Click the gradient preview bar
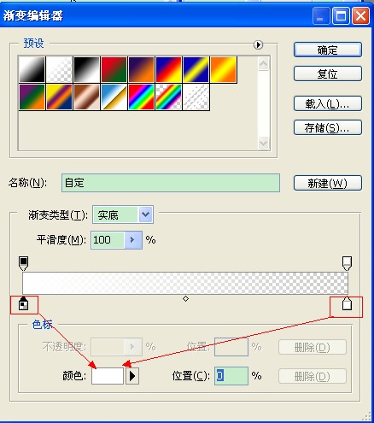The height and width of the screenshot is (423, 374). tap(185, 283)
